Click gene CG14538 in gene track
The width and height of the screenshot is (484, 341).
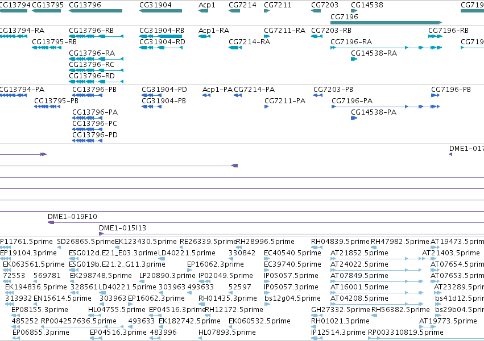[x=354, y=11]
